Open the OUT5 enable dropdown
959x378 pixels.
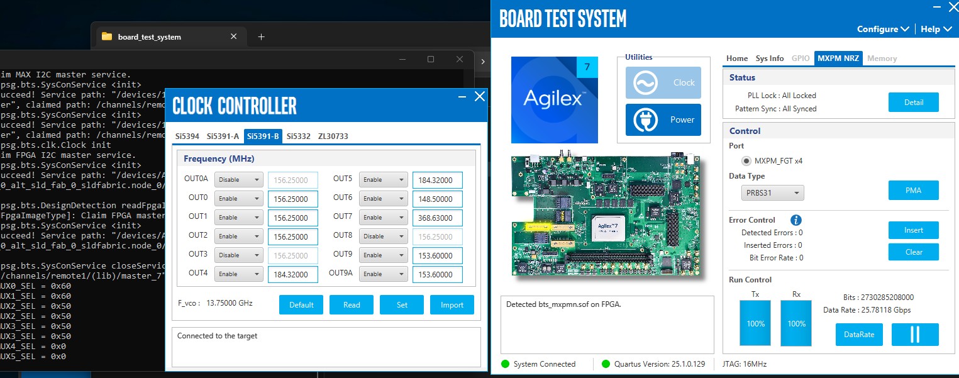click(383, 180)
